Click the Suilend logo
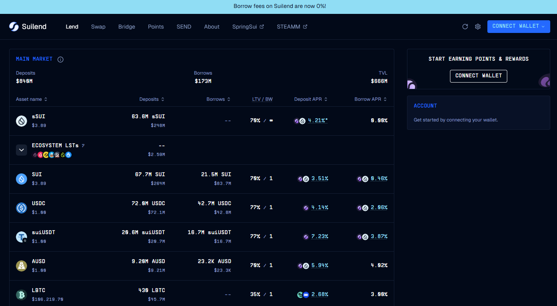Screen dimensions: 557x306 pyautogui.click(x=28, y=27)
